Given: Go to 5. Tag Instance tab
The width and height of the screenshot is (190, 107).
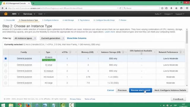Looking at the screenshot, I should pyautogui.click(x=84, y=20).
